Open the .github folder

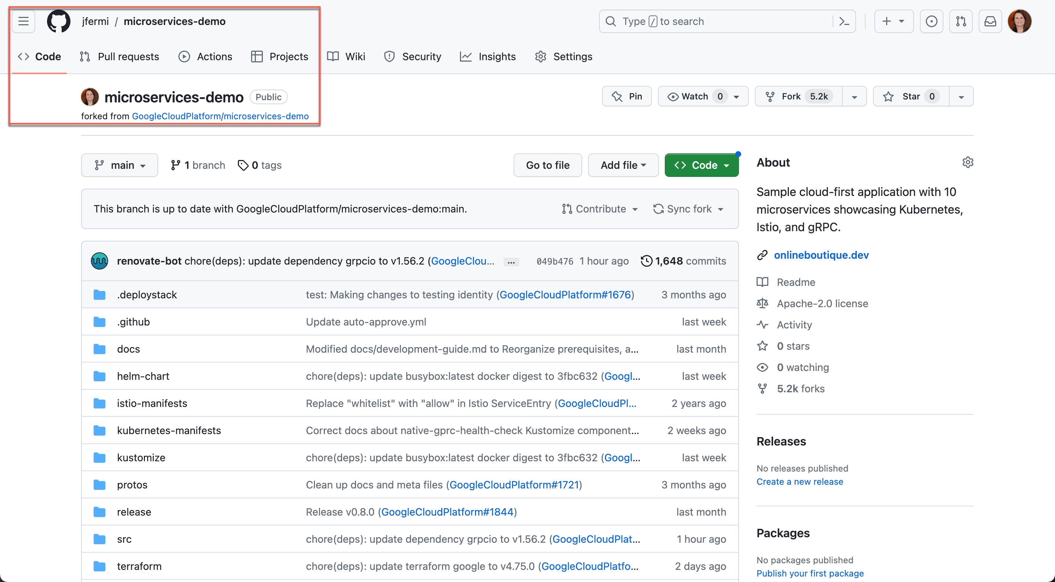133,322
